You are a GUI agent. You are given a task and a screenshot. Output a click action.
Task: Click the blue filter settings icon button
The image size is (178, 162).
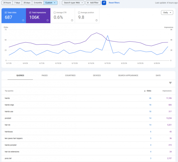104,3
